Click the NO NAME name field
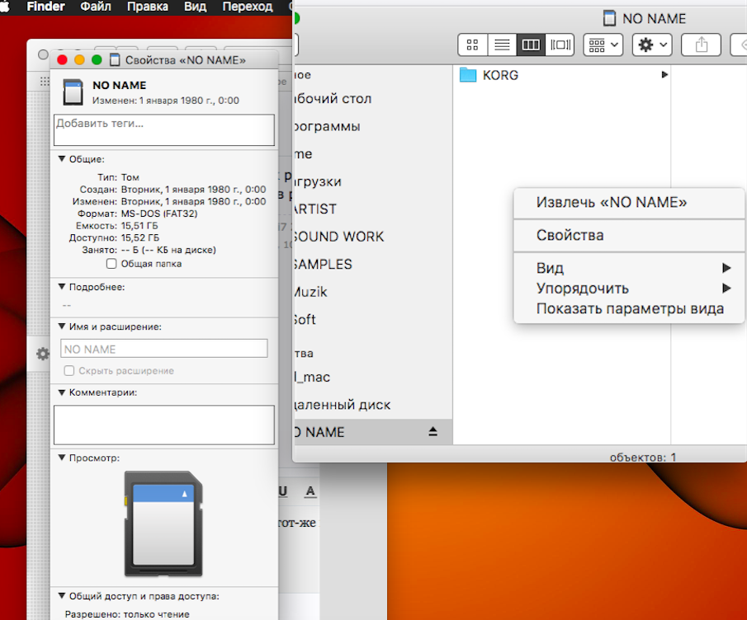Image resolution: width=747 pixels, height=620 pixels. click(164, 349)
